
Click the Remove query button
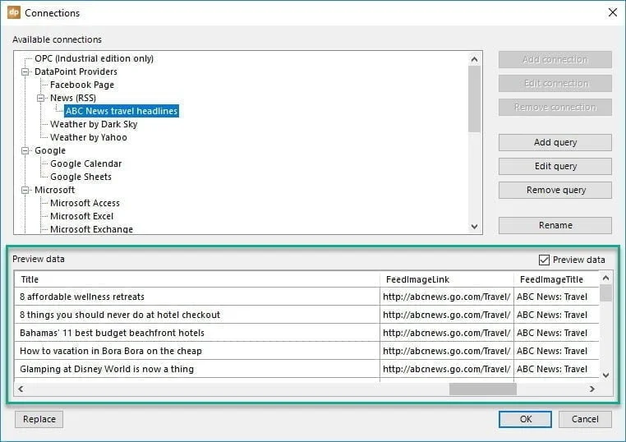[555, 191]
